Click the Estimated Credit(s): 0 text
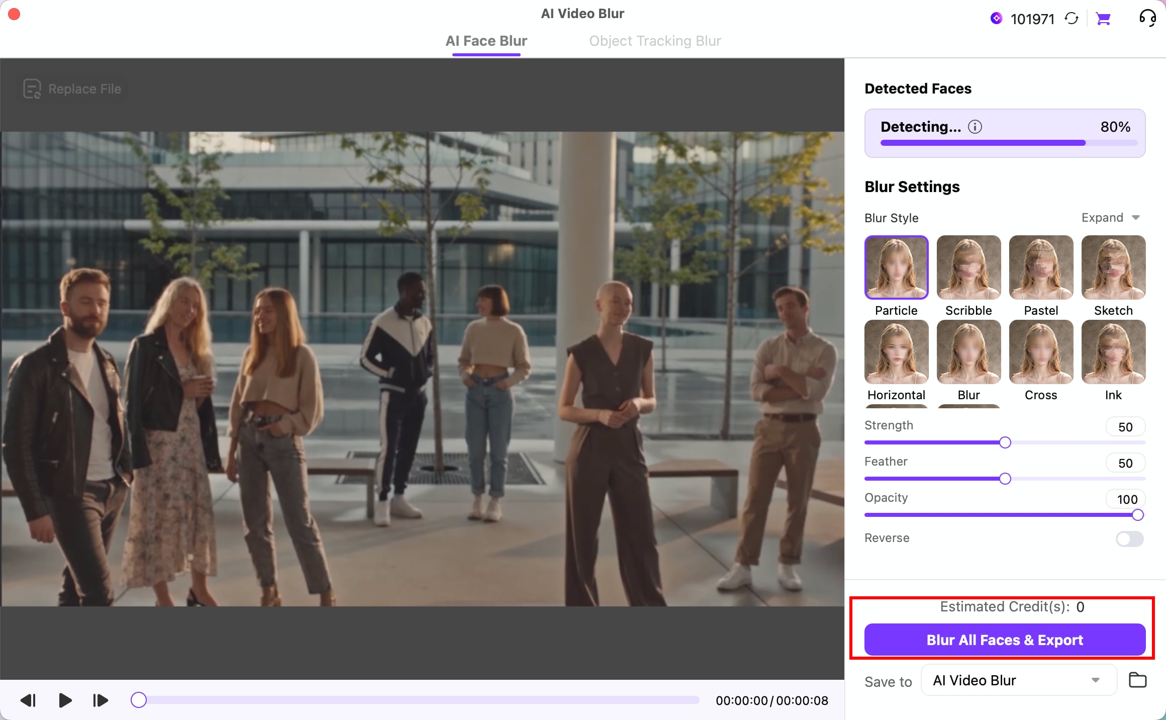1166x720 pixels. [1012, 607]
